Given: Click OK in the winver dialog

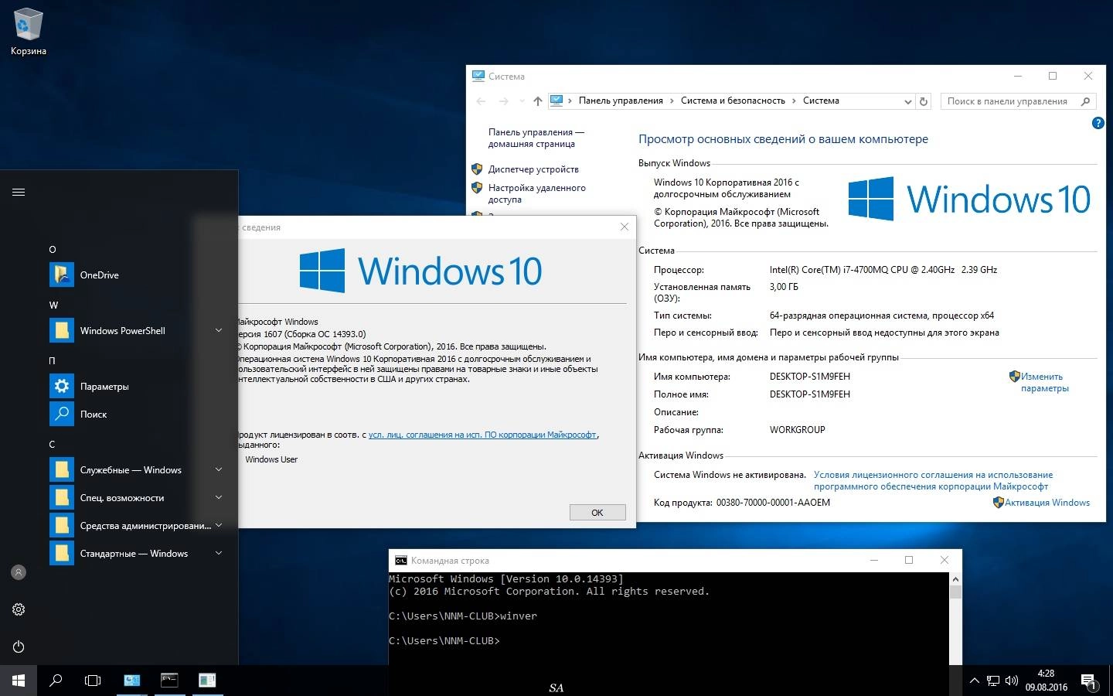Looking at the screenshot, I should [597, 513].
